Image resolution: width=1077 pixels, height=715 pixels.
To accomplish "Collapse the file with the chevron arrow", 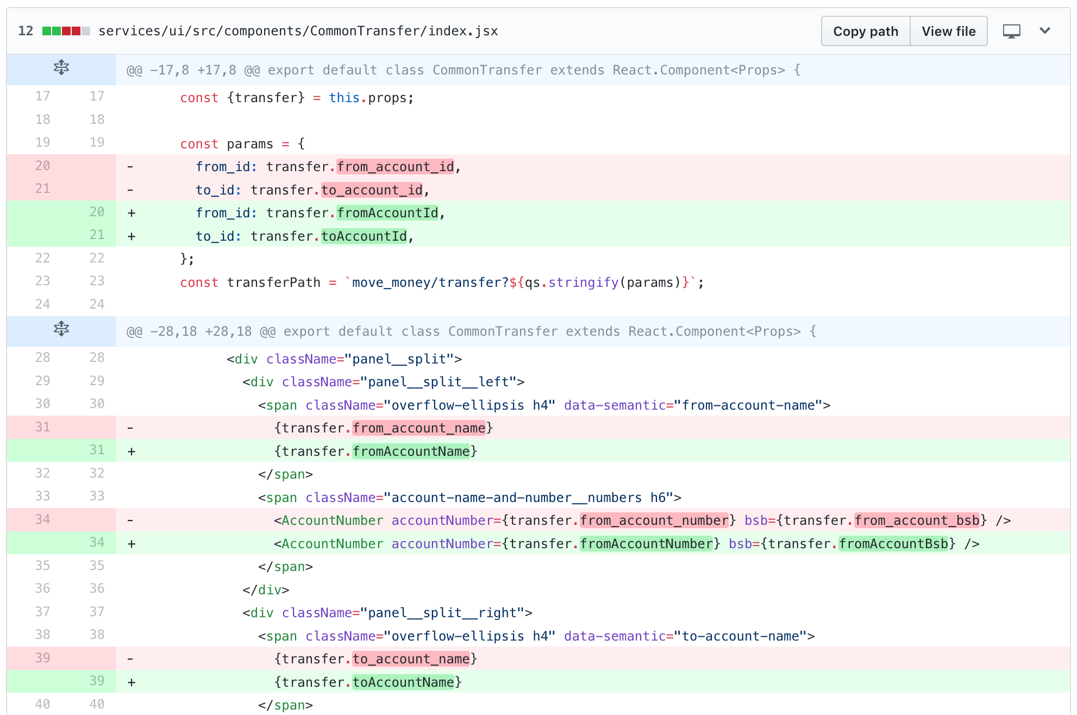I will click(1045, 30).
